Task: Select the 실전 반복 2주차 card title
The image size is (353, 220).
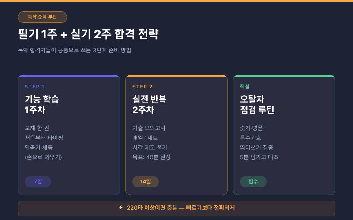Action: (150, 104)
